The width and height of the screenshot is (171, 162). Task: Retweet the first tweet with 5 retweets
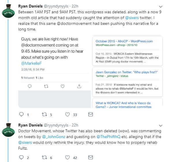click(x=44, y=114)
